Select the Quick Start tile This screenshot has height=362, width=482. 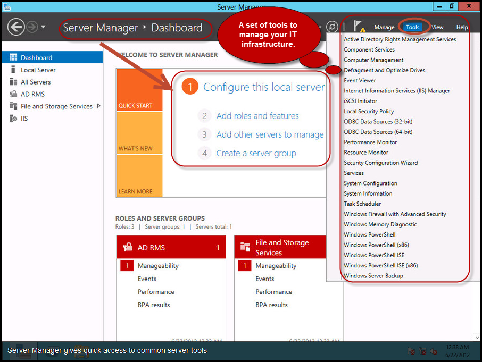(139, 90)
